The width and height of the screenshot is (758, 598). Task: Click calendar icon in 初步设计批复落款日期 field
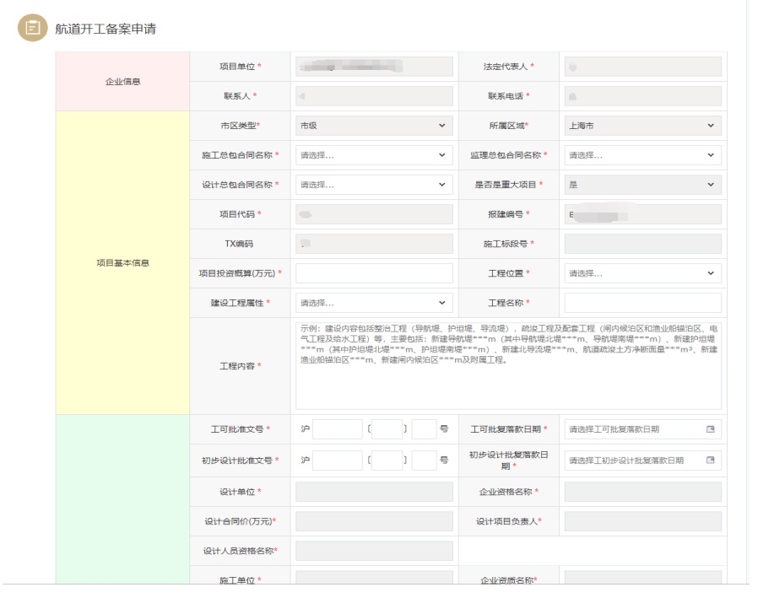click(x=710, y=460)
